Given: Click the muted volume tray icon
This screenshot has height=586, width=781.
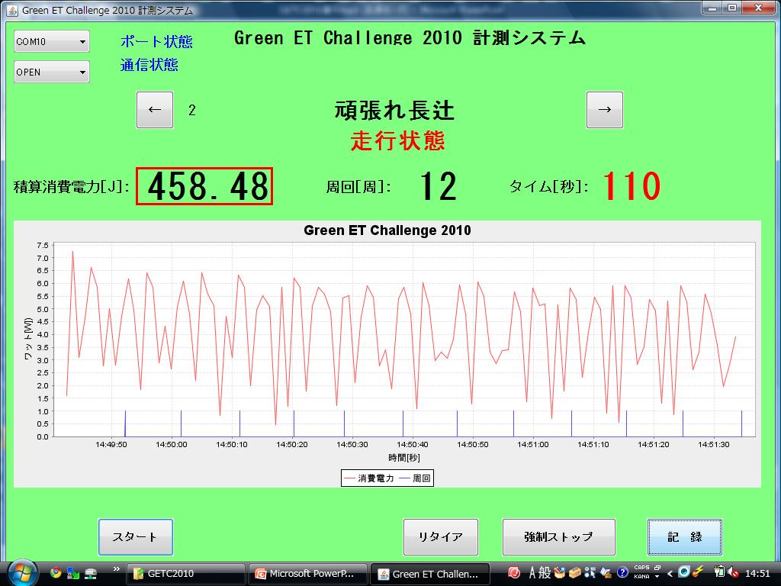Looking at the screenshot, I should [734, 572].
